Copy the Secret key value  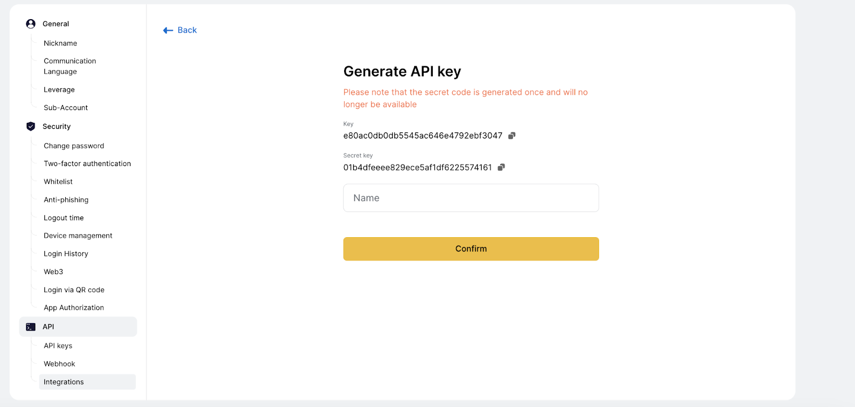(x=501, y=167)
